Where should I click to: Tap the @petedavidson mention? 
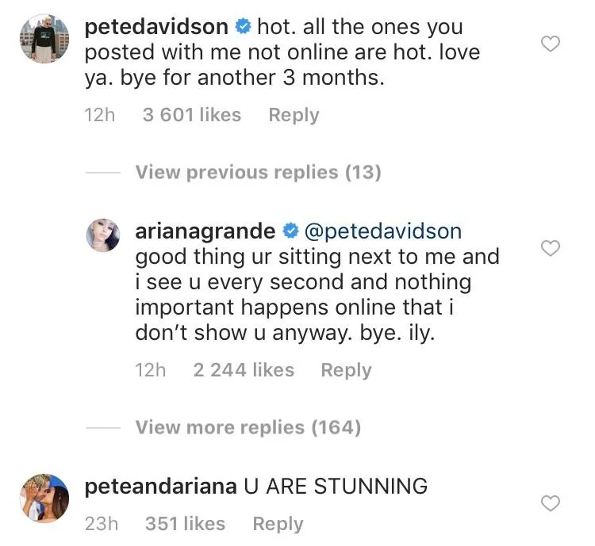(382, 231)
